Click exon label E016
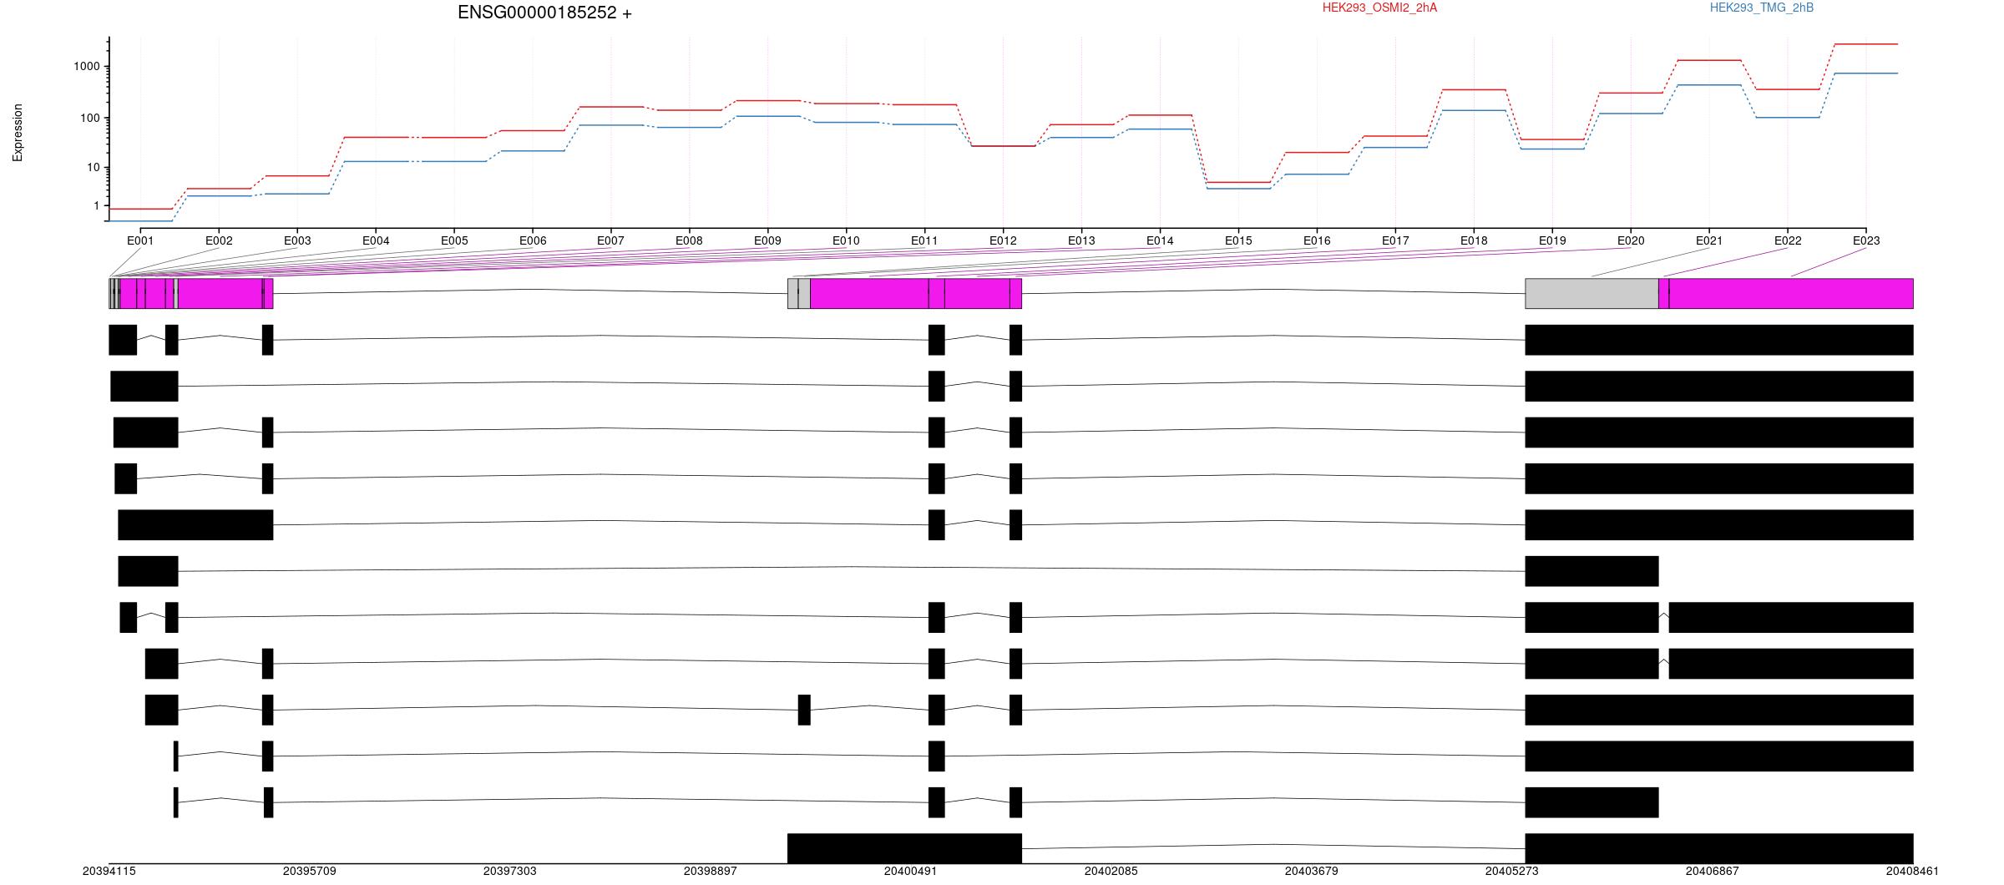The image size is (2004, 885). [1317, 240]
